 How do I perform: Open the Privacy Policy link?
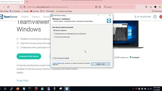23,81
